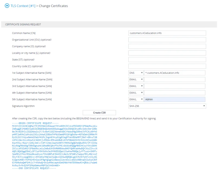Screen dimensions: 218x172
Task: Click the 1st Subject Alternative Name label
Action: tap(32, 73)
